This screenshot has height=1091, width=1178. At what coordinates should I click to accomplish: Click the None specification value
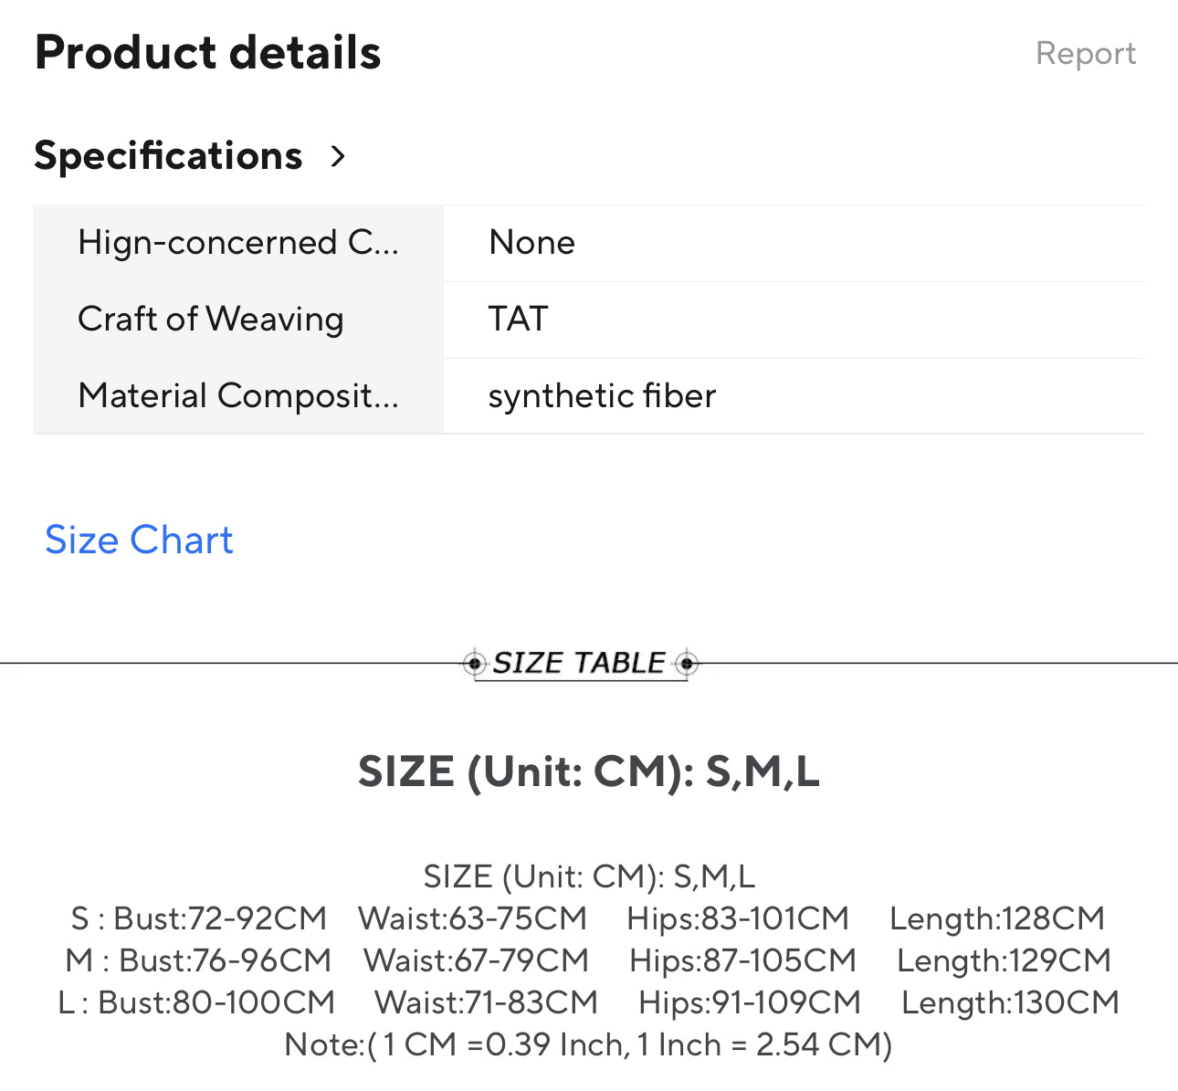531,243
